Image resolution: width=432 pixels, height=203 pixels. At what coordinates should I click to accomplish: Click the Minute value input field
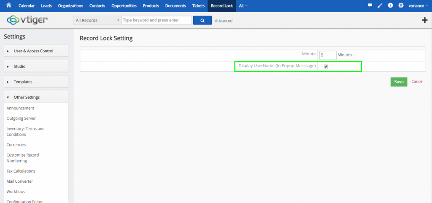328,55
